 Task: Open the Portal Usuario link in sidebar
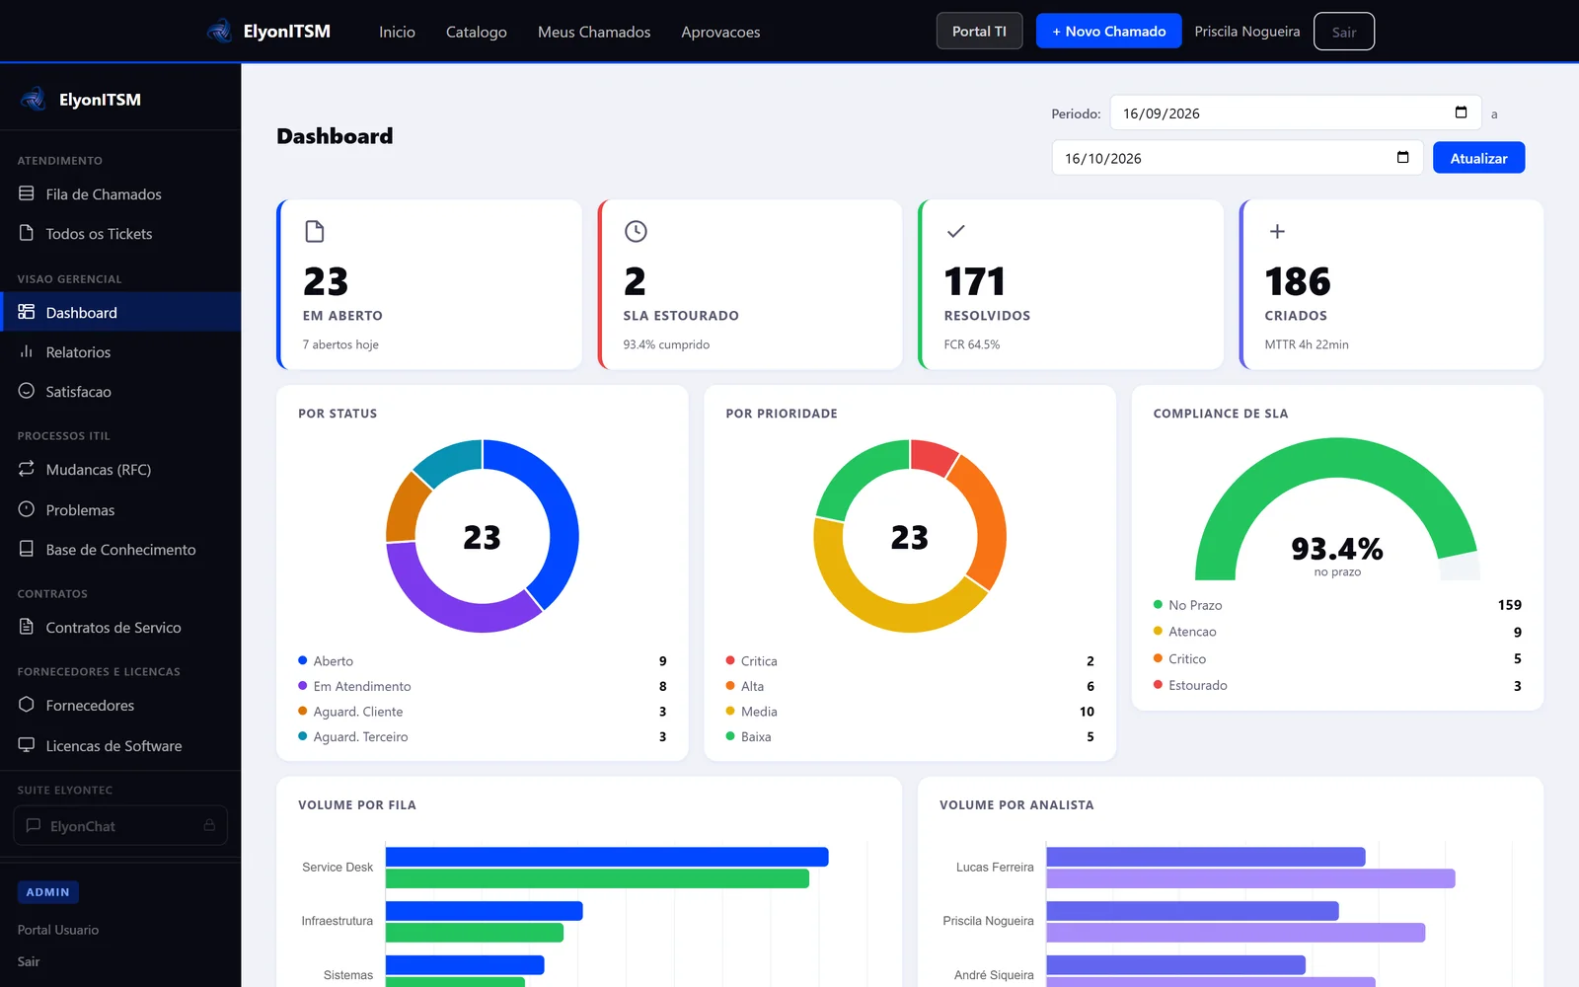pyautogui.click(x=58, y=930)
